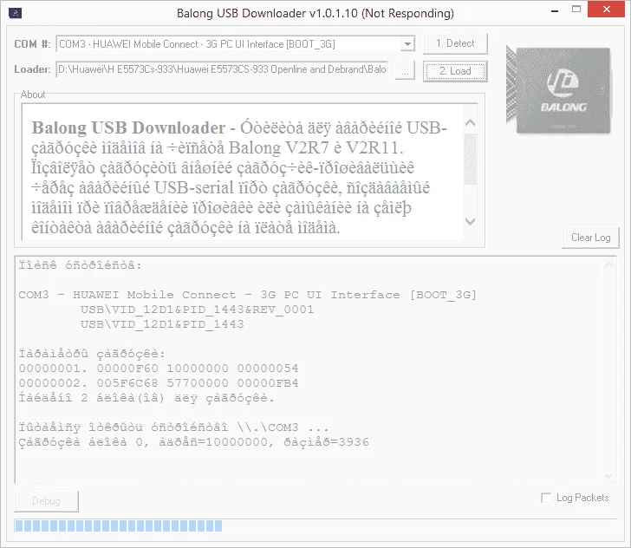Click the log line USB\VID_12D1&PID_1443 without REV

[162, 324]
